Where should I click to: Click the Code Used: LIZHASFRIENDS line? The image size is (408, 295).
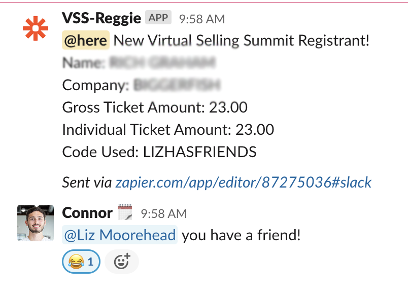[159, 152]
